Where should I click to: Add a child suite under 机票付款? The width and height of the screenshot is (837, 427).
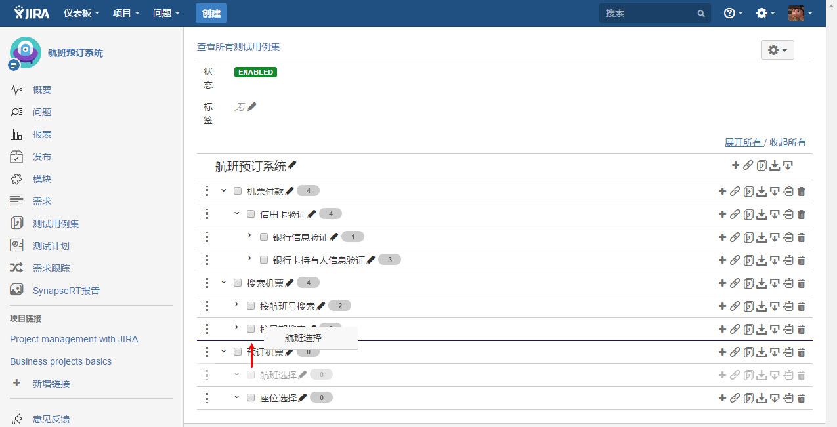pyautogui.click(x=722, y=192)
